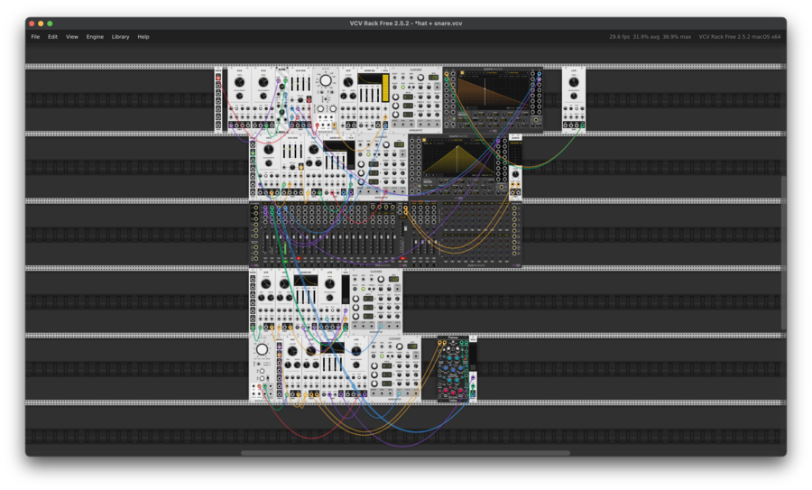The image size is (812, 490).
Task: Click the FREQ knob on top-row leftmost VCO
Action: click(x=240, y=84)
